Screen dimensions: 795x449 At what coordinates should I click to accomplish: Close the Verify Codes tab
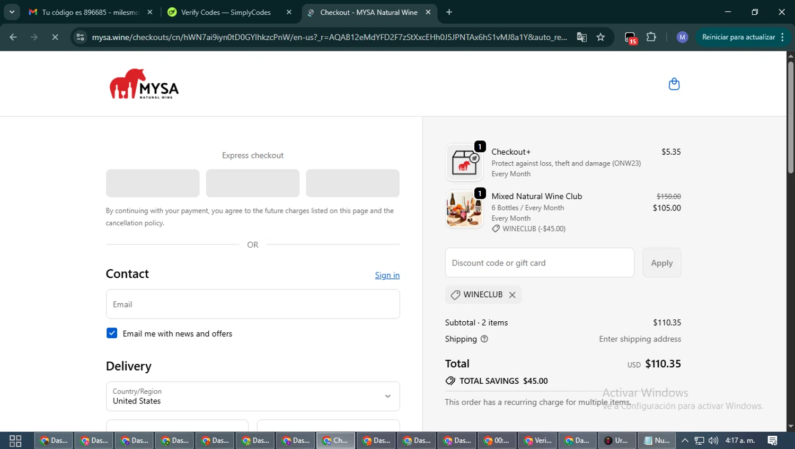coord(289,12)
